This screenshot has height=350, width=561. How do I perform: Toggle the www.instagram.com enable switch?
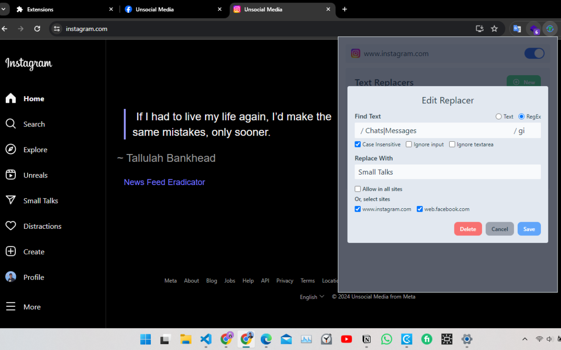534,53
